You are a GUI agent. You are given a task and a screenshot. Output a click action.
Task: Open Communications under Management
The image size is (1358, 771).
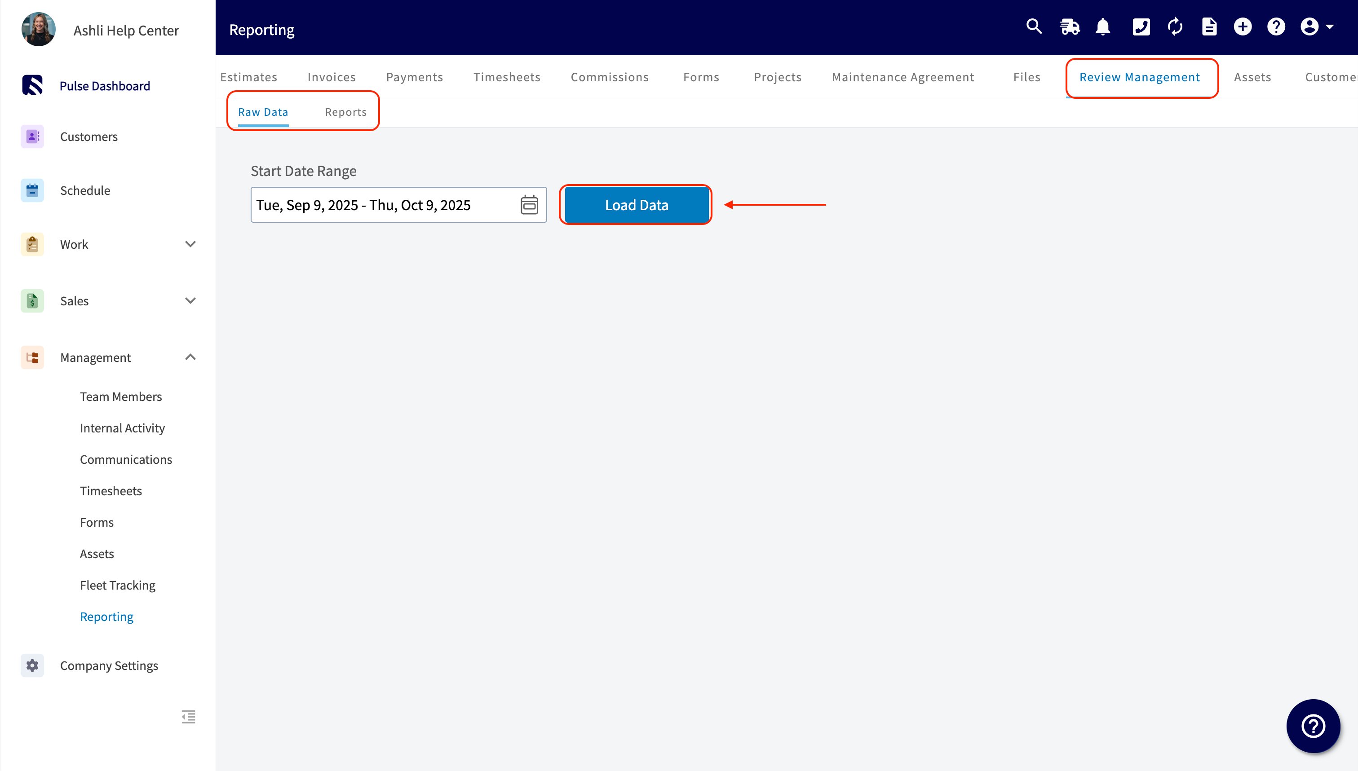(x=126, y=460)
